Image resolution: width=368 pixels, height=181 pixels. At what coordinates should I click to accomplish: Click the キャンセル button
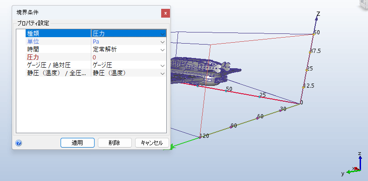[x=152, y=142]
